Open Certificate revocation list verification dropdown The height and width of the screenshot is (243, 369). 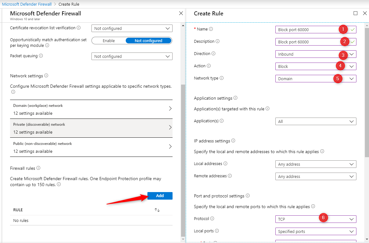point(132,28)
